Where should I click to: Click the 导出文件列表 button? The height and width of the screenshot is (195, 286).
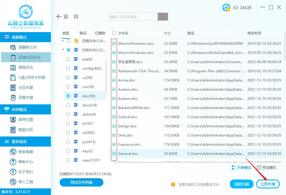[x=82, y=182]
